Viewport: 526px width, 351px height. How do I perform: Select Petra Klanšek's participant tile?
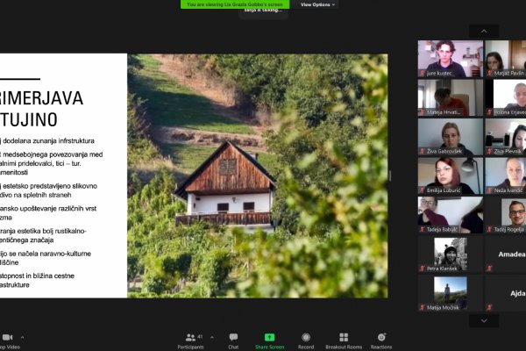(x=449, y=254)
